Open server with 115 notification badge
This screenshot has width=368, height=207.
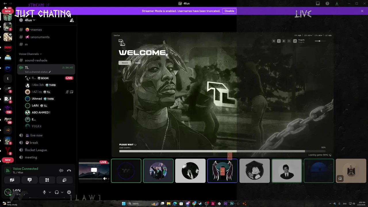(x=8, y=109)
